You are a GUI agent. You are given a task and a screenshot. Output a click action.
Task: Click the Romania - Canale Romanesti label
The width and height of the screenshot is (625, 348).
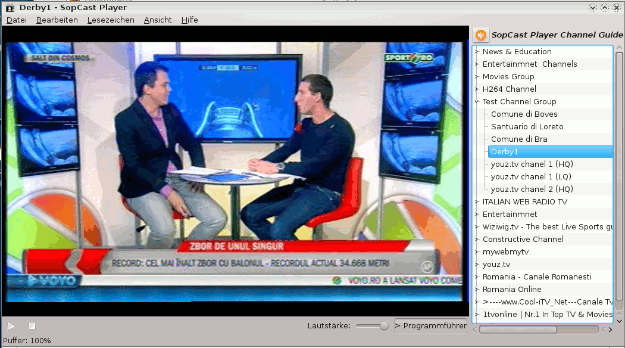(537, 276)
